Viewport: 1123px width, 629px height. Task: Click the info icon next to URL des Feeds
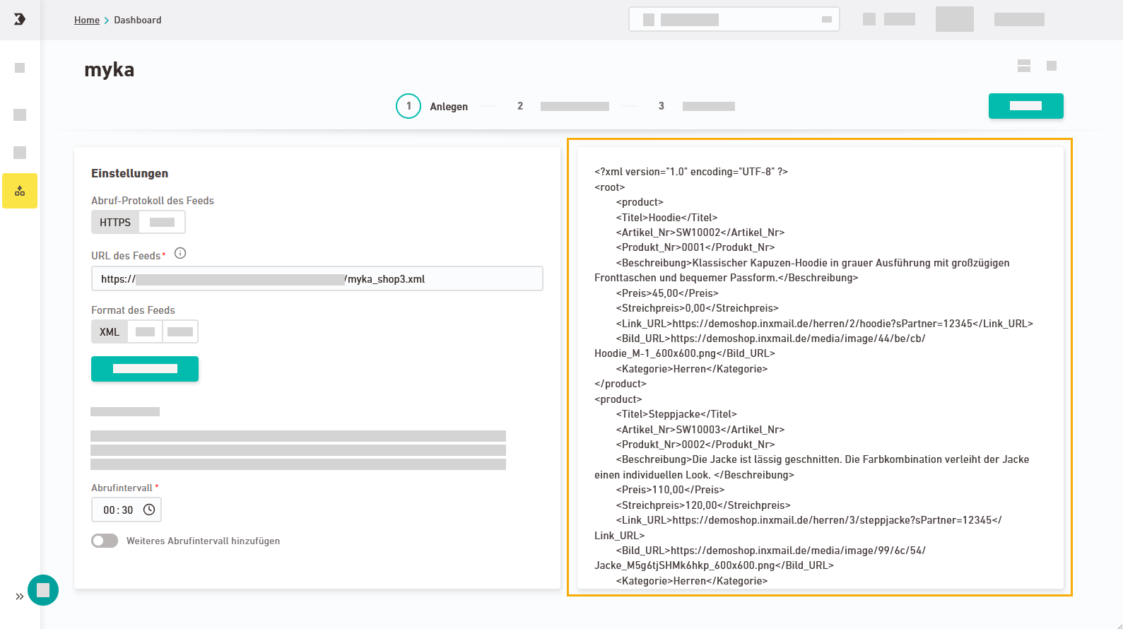click(180, 253)
